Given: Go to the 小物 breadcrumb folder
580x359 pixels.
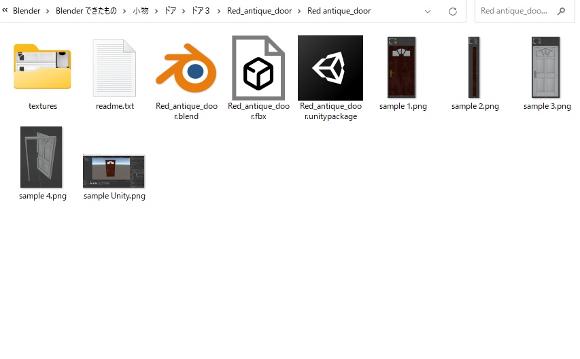Looking at the screenshot, I should [x=141, y=11].
